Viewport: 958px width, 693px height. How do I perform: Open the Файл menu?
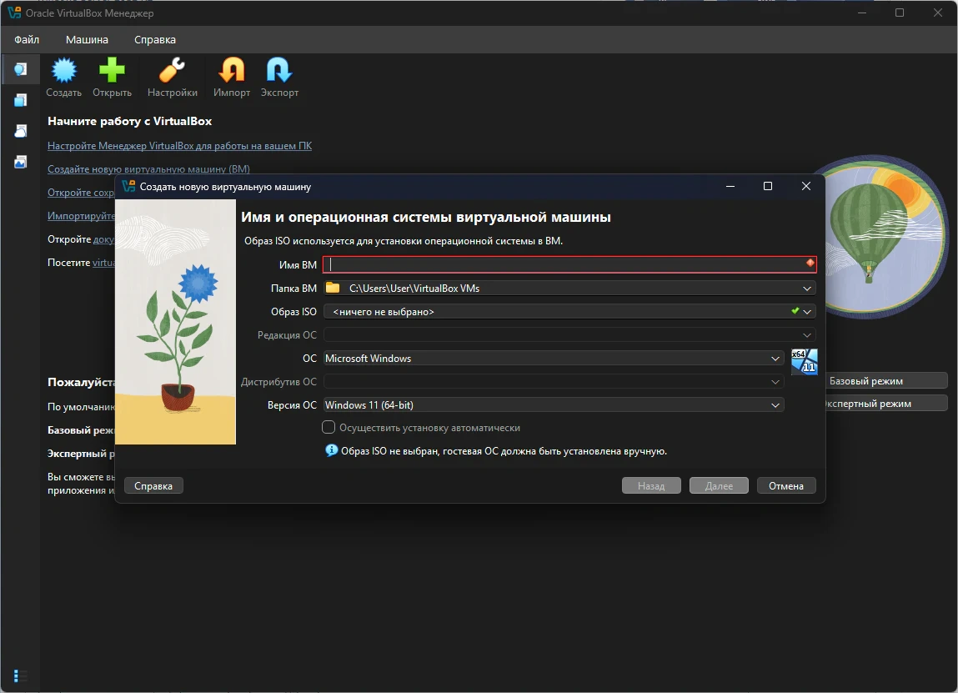pos(27,40)
